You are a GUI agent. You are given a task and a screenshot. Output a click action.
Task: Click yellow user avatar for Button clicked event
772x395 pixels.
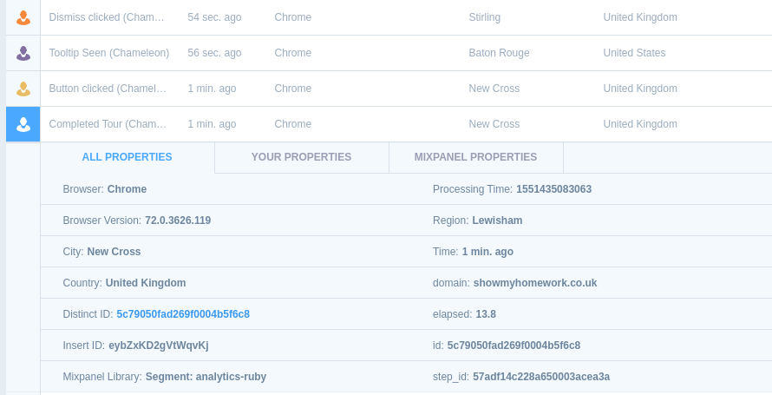(x=23, y=89)
